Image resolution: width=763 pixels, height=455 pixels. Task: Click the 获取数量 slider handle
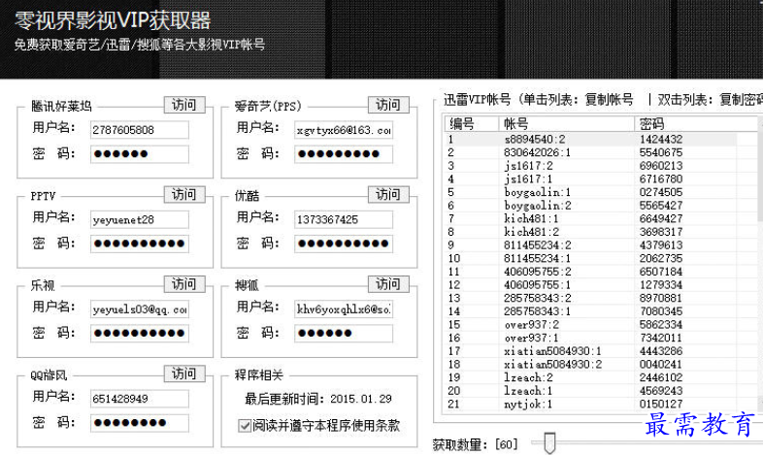click(x=549, y=442)
